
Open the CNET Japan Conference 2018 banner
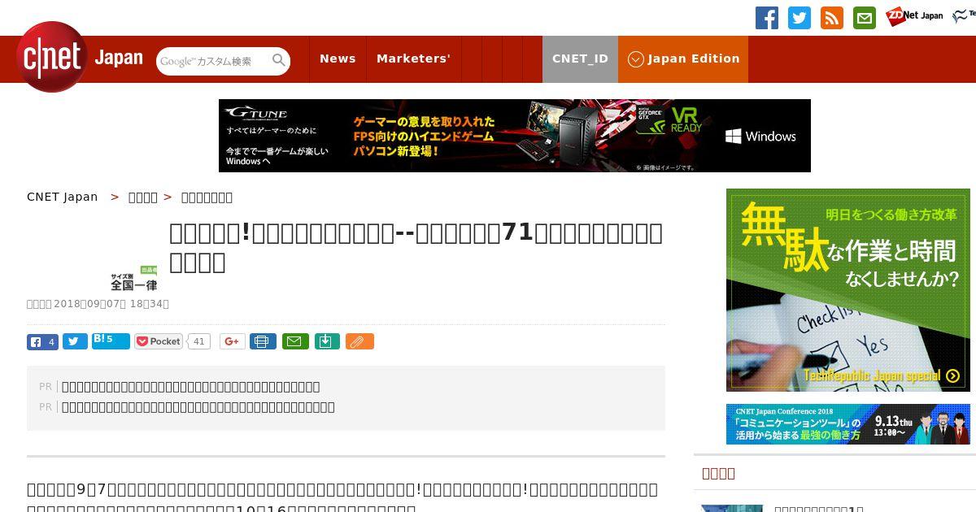(848, 424)
